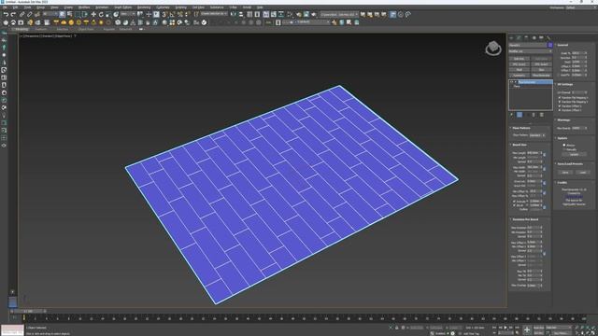Toggle the Random Offset X checkbox
The image size is (598, 336).
click(x=560, y=106)
